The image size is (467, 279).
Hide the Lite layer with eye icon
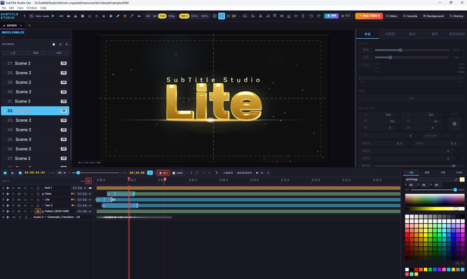click(19, 200)
